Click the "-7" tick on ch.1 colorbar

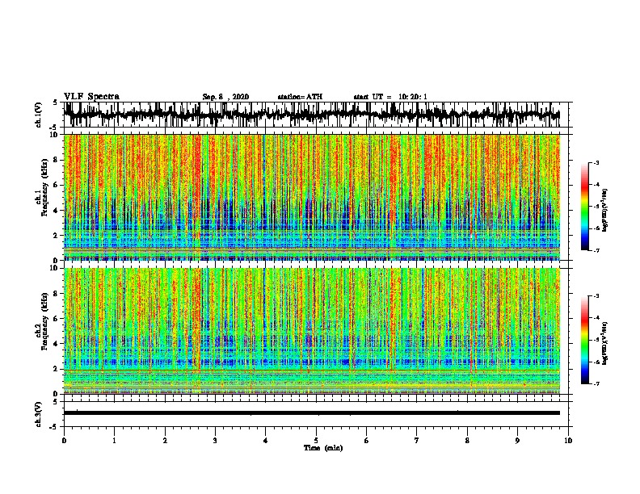[x=596, y=250]
